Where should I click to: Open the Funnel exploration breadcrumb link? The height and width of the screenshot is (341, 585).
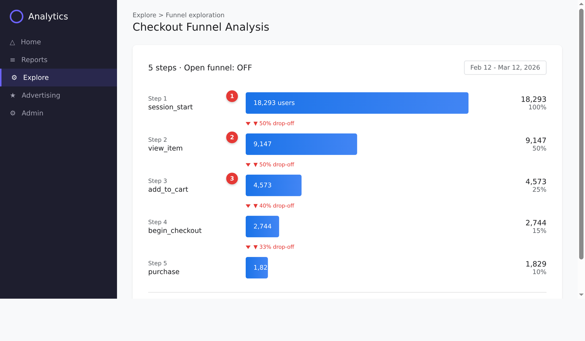pyautogui.click(x=195, y=15)
